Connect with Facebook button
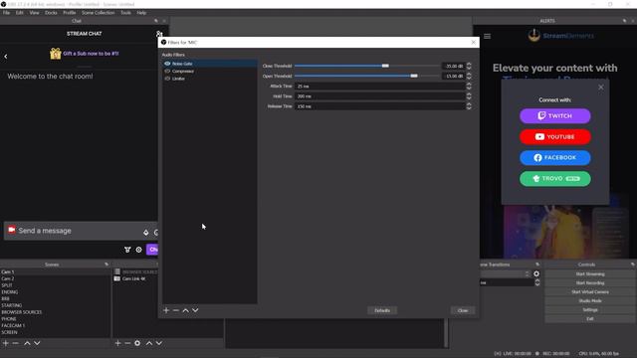The image size is (637, 358). 555,157
